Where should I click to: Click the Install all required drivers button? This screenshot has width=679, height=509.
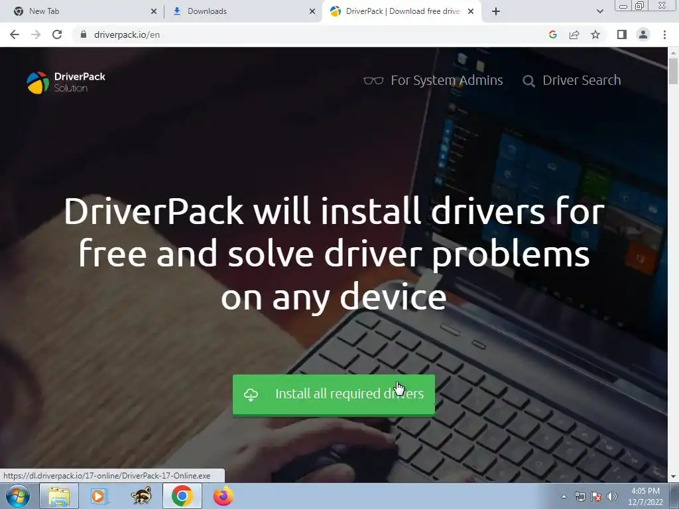coord(334,394)
